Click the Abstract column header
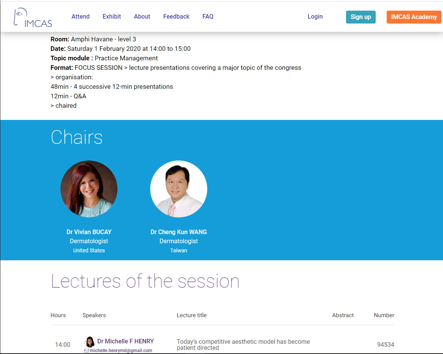The height and width of the screenshot is (354, 443). point(343,315)
